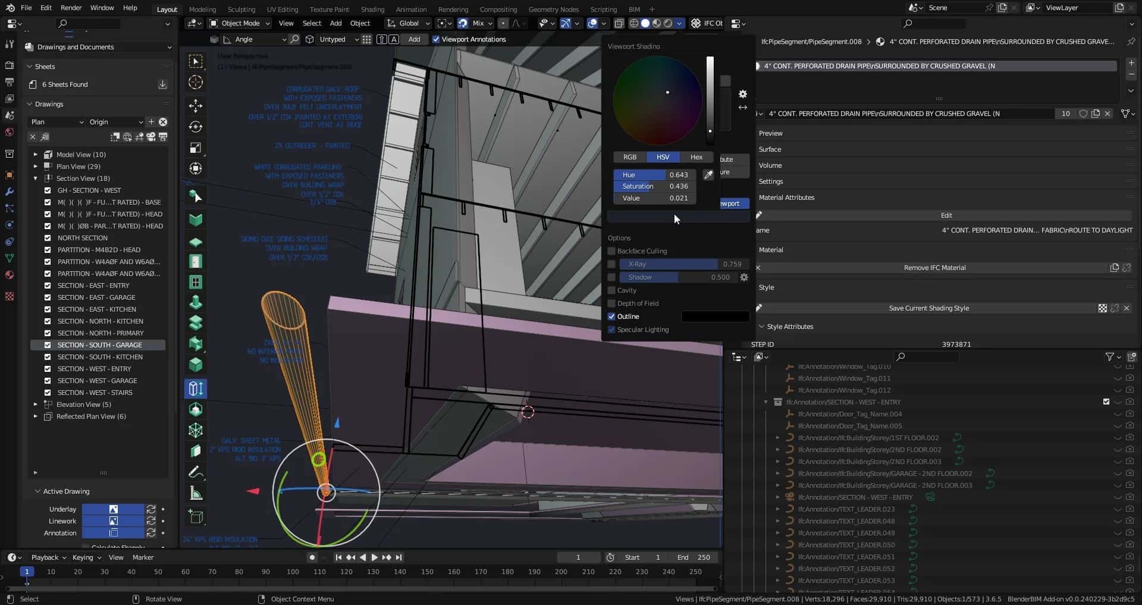Click Remove IFC Material button
This screenshot has width=1142, height=605.
coord(934,268)
